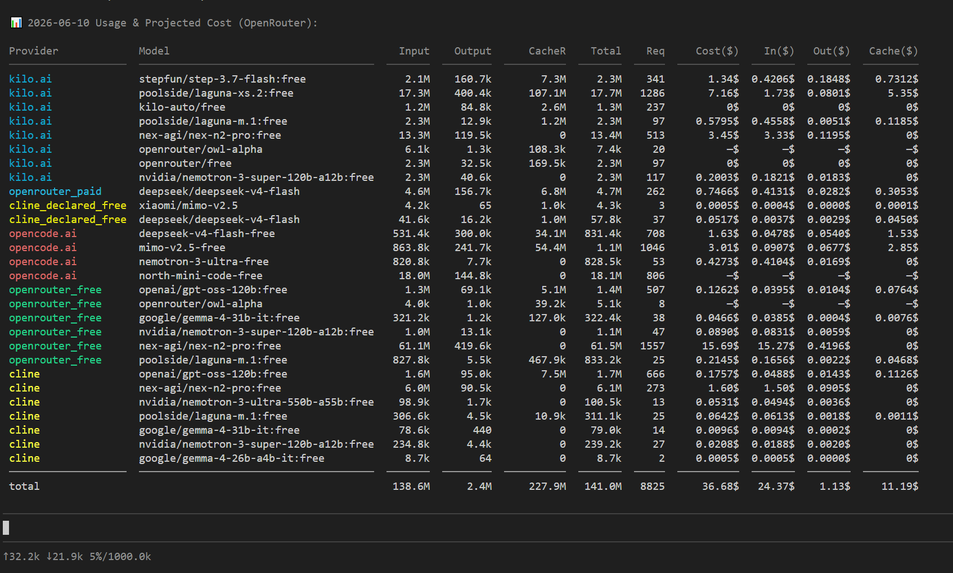This screenshot has height=573, width=953.
Task: Click cost value '3.01$'
Action: (723, 248)
